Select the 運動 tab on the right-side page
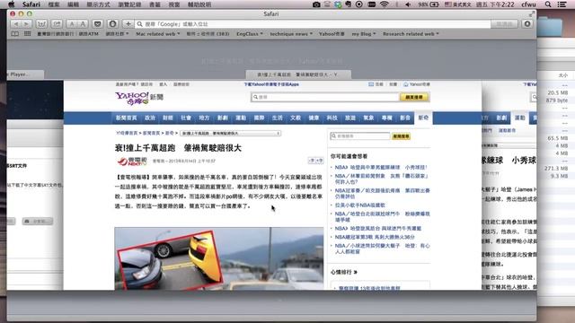575x323 pixels. click(x=520, y=118)
